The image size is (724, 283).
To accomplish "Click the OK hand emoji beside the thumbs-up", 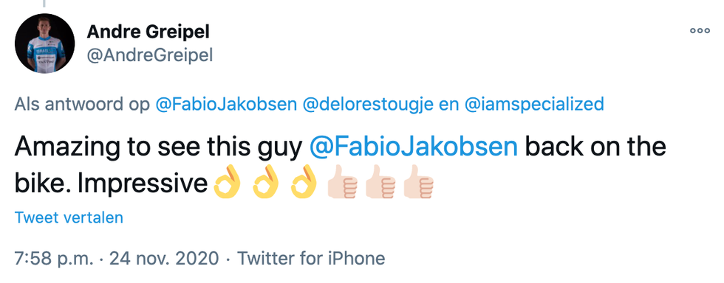I will 304,184.
